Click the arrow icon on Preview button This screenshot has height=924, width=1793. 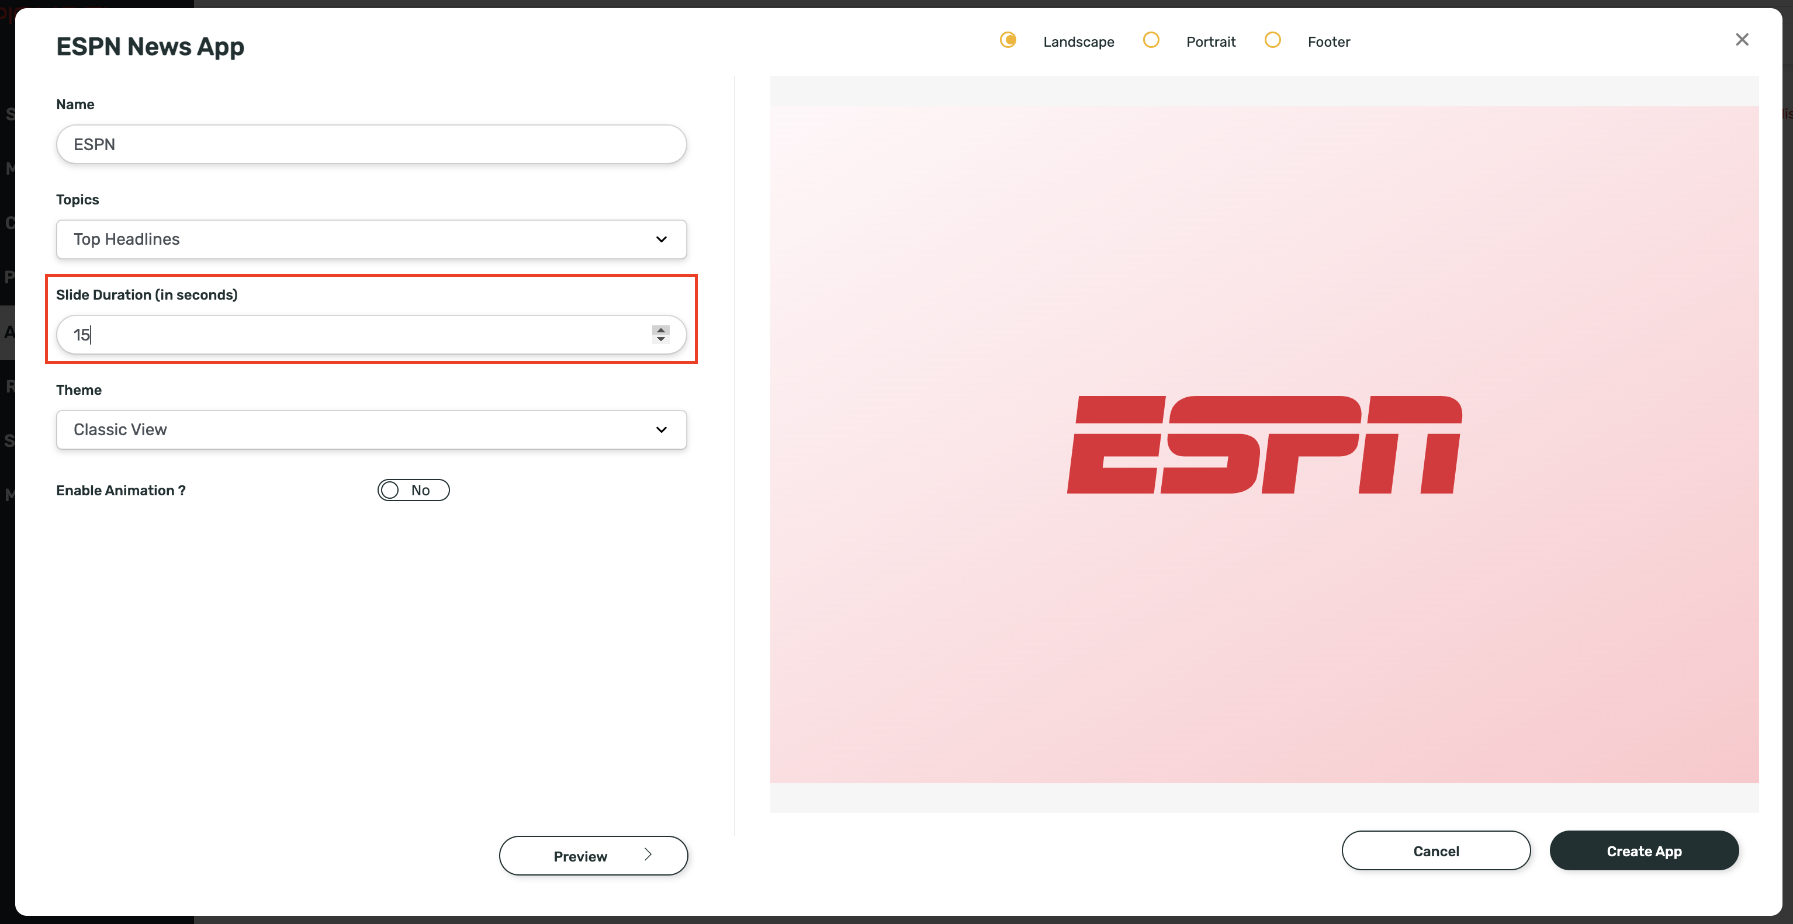(x=648, y=854)
